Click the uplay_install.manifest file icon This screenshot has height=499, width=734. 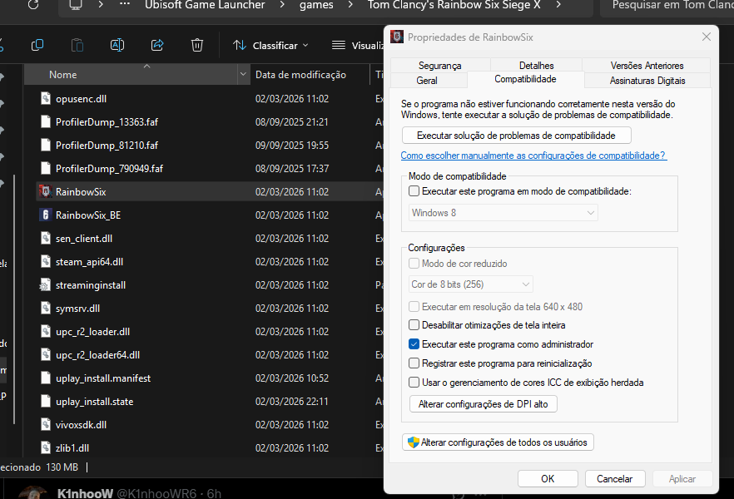tap(46, 378)
